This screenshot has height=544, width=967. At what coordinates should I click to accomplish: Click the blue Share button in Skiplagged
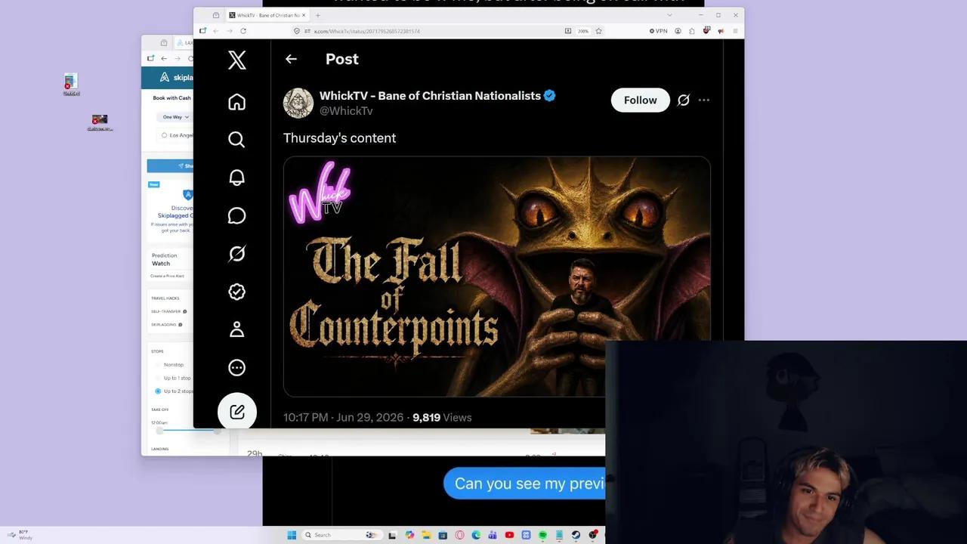[171, 165]
